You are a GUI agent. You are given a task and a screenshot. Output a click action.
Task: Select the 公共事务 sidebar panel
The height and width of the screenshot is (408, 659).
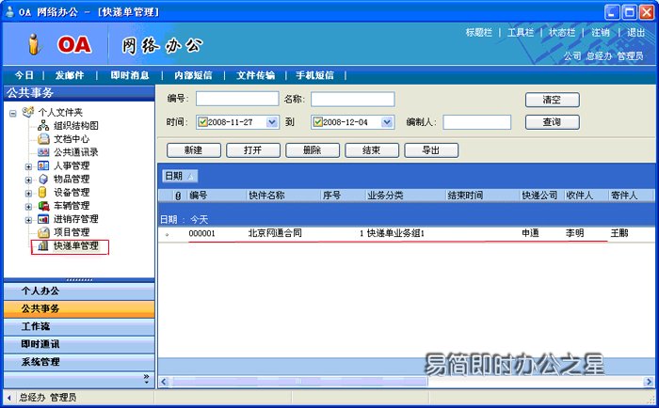tap(79, 309)
